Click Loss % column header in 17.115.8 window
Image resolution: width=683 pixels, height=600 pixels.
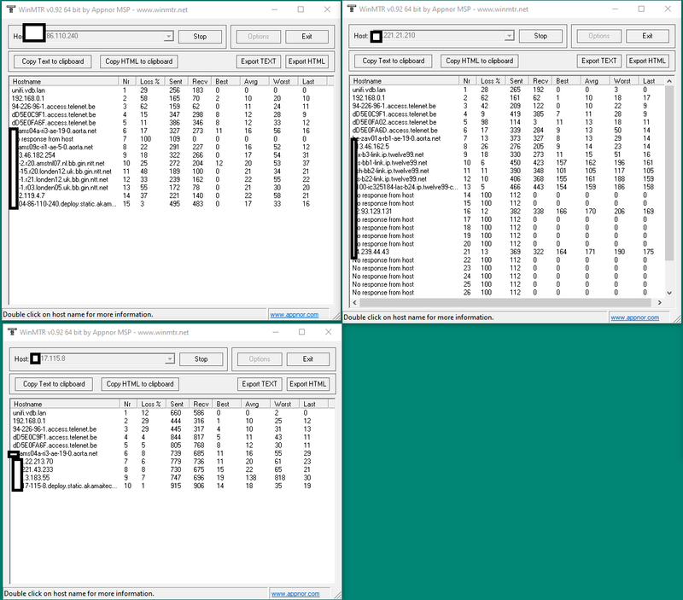(150, 404)
